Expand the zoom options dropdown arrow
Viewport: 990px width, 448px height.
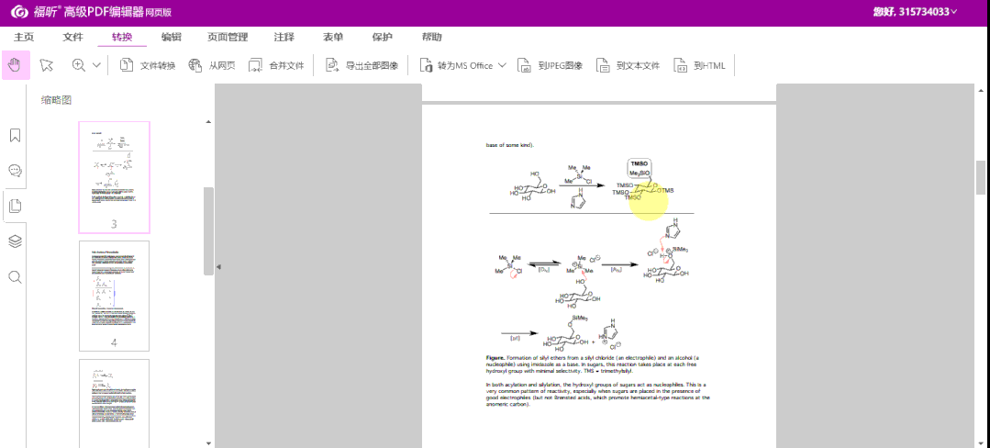tap(96, 65)
